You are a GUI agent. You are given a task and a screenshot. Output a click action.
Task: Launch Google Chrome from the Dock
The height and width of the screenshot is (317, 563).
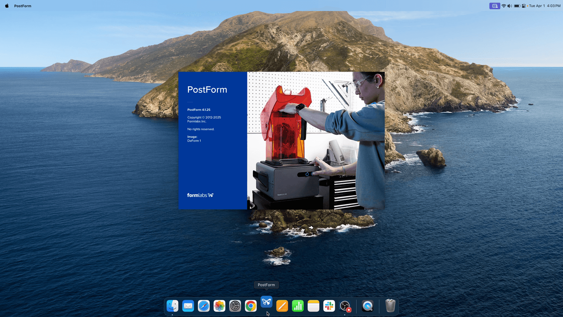pos(251,306)
